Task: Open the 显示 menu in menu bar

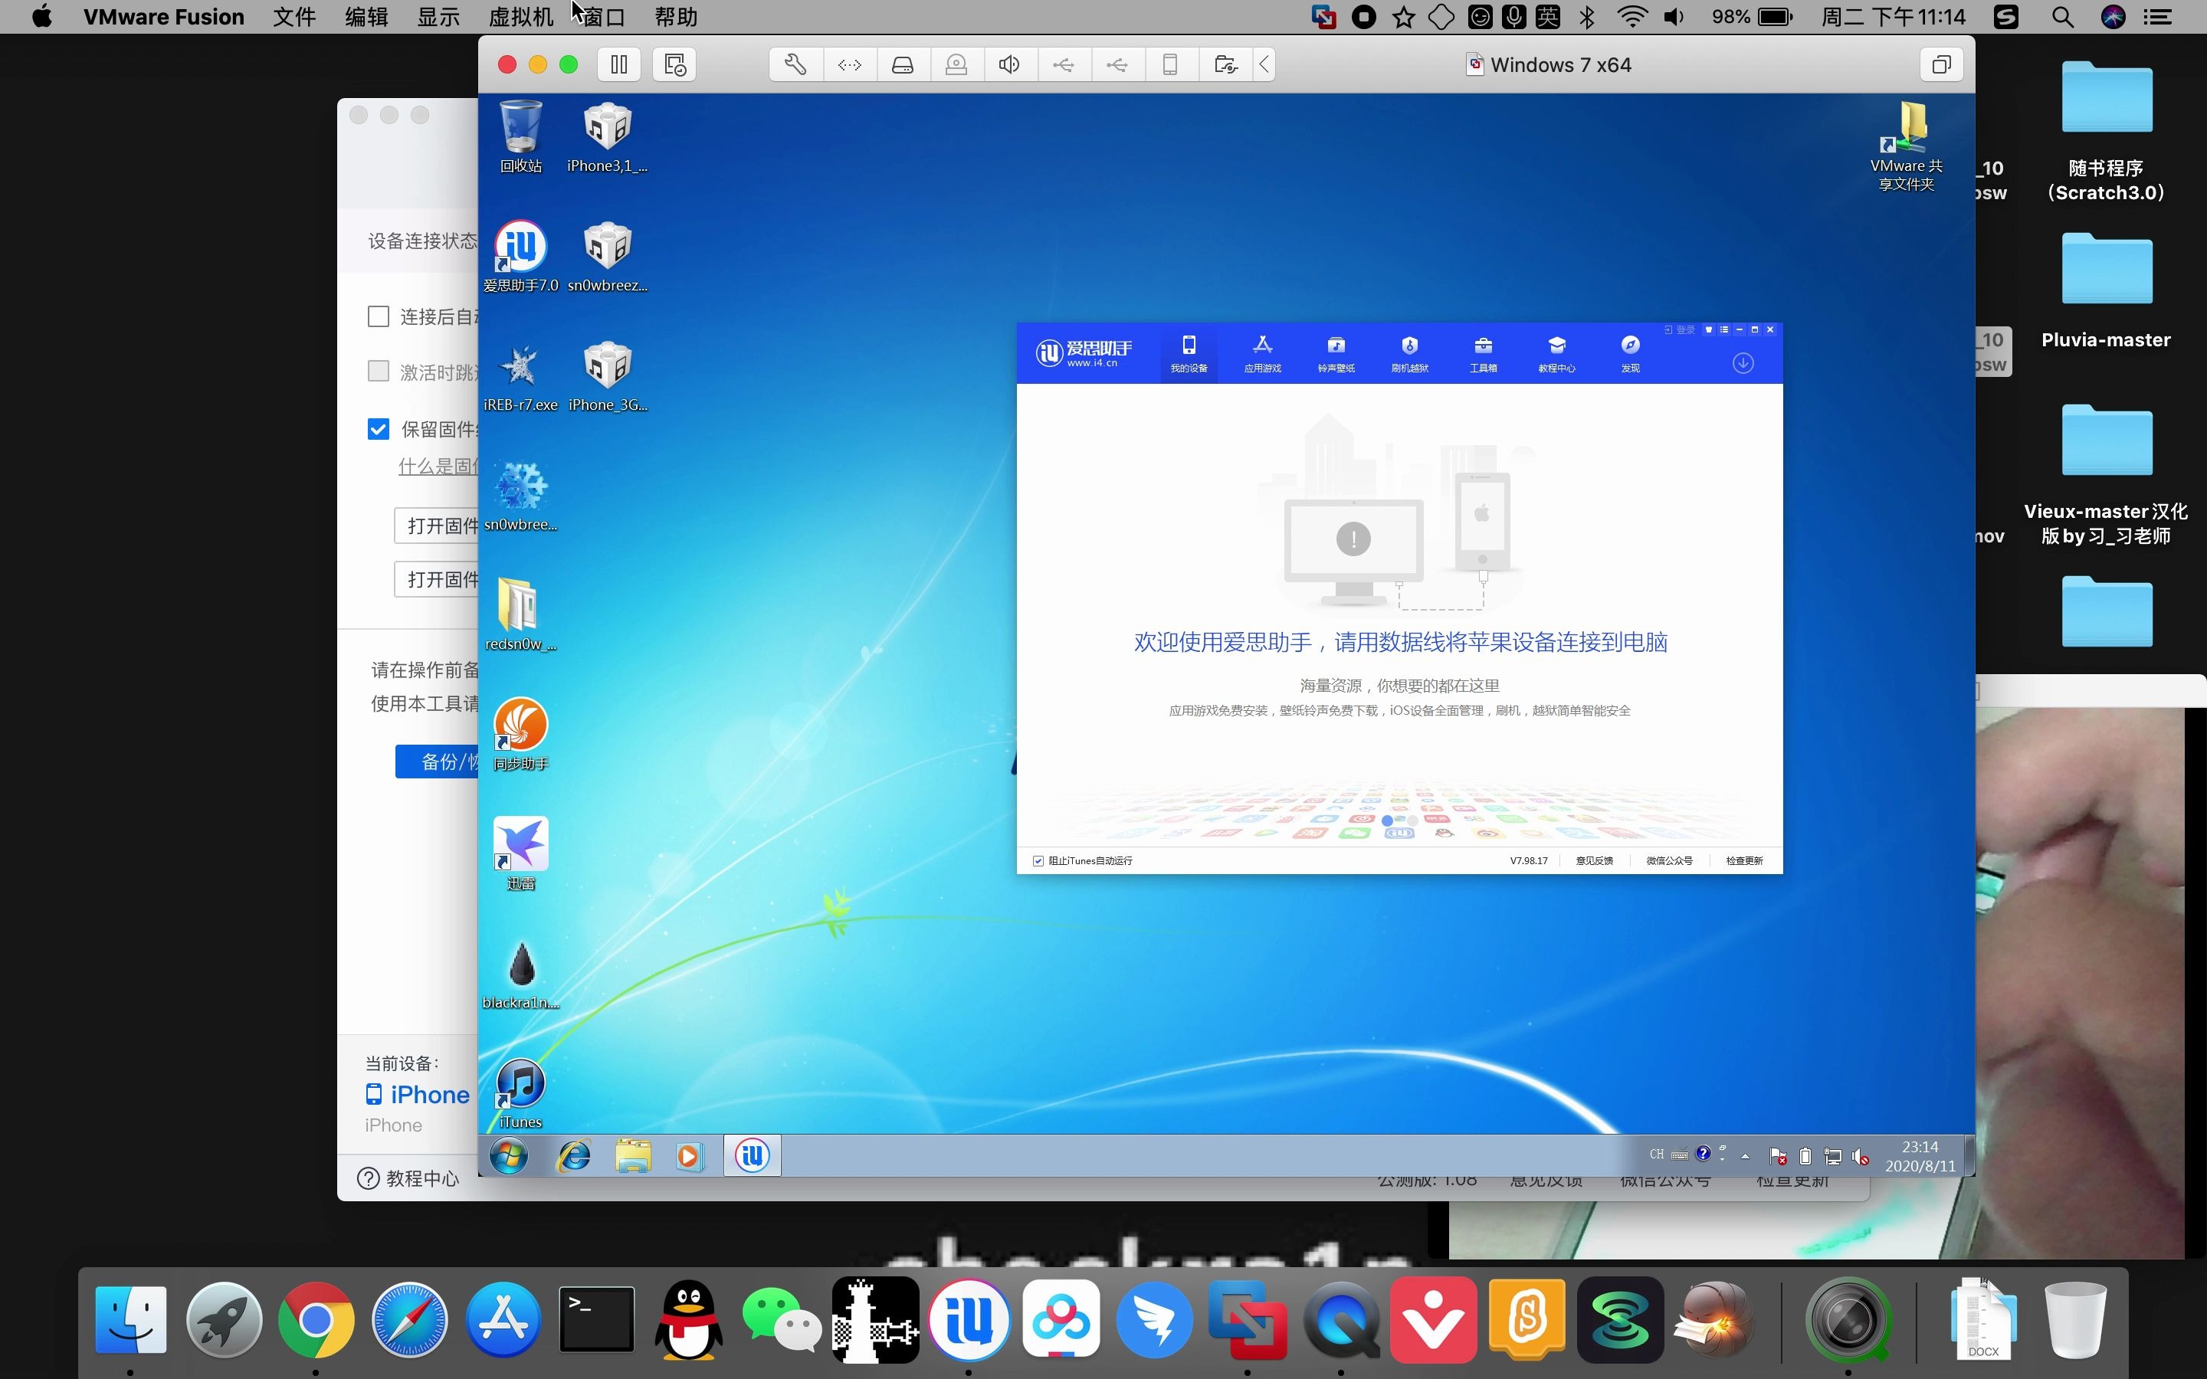Action: [x=438, y=16]
